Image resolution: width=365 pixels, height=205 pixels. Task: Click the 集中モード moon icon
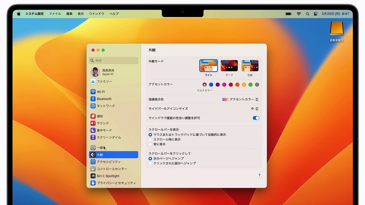pyautogui.click(x=93, y=130)
